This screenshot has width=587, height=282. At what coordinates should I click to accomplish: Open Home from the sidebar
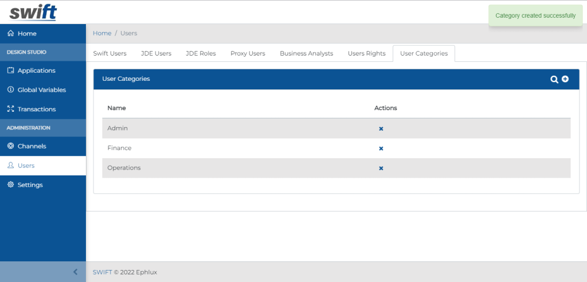(x=26, y=34)
